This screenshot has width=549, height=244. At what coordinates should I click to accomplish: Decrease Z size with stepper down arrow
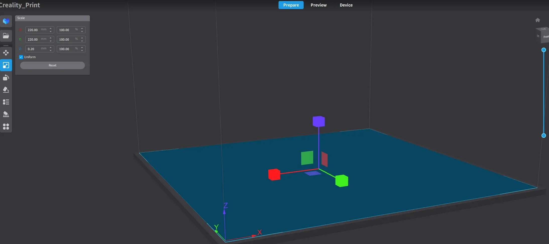point(51,50)
